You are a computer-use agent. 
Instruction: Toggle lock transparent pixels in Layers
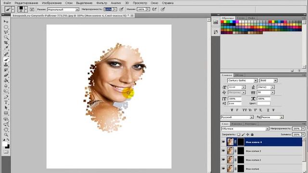[239, 135]
